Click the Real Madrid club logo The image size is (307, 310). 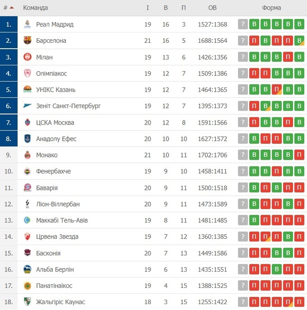coord(27,24)
